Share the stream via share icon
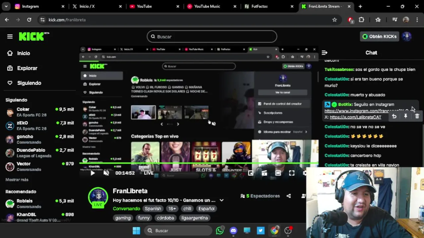 289,196
